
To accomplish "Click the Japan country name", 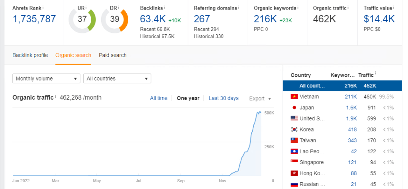I will [307, 108].
